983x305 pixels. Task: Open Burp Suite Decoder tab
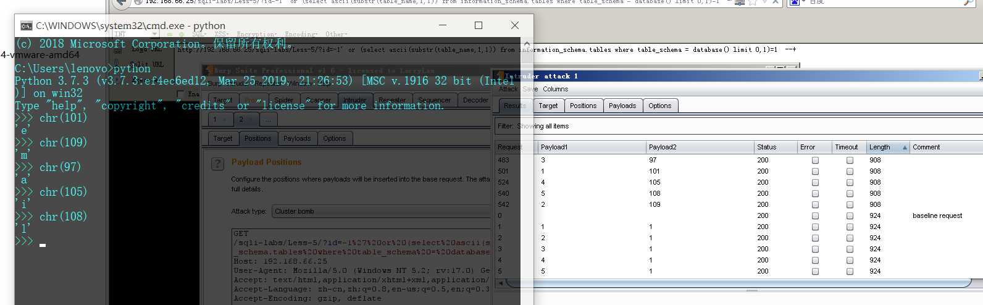coord(475,100)
